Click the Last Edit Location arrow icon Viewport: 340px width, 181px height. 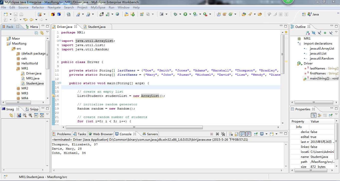(x=25, y=19)
